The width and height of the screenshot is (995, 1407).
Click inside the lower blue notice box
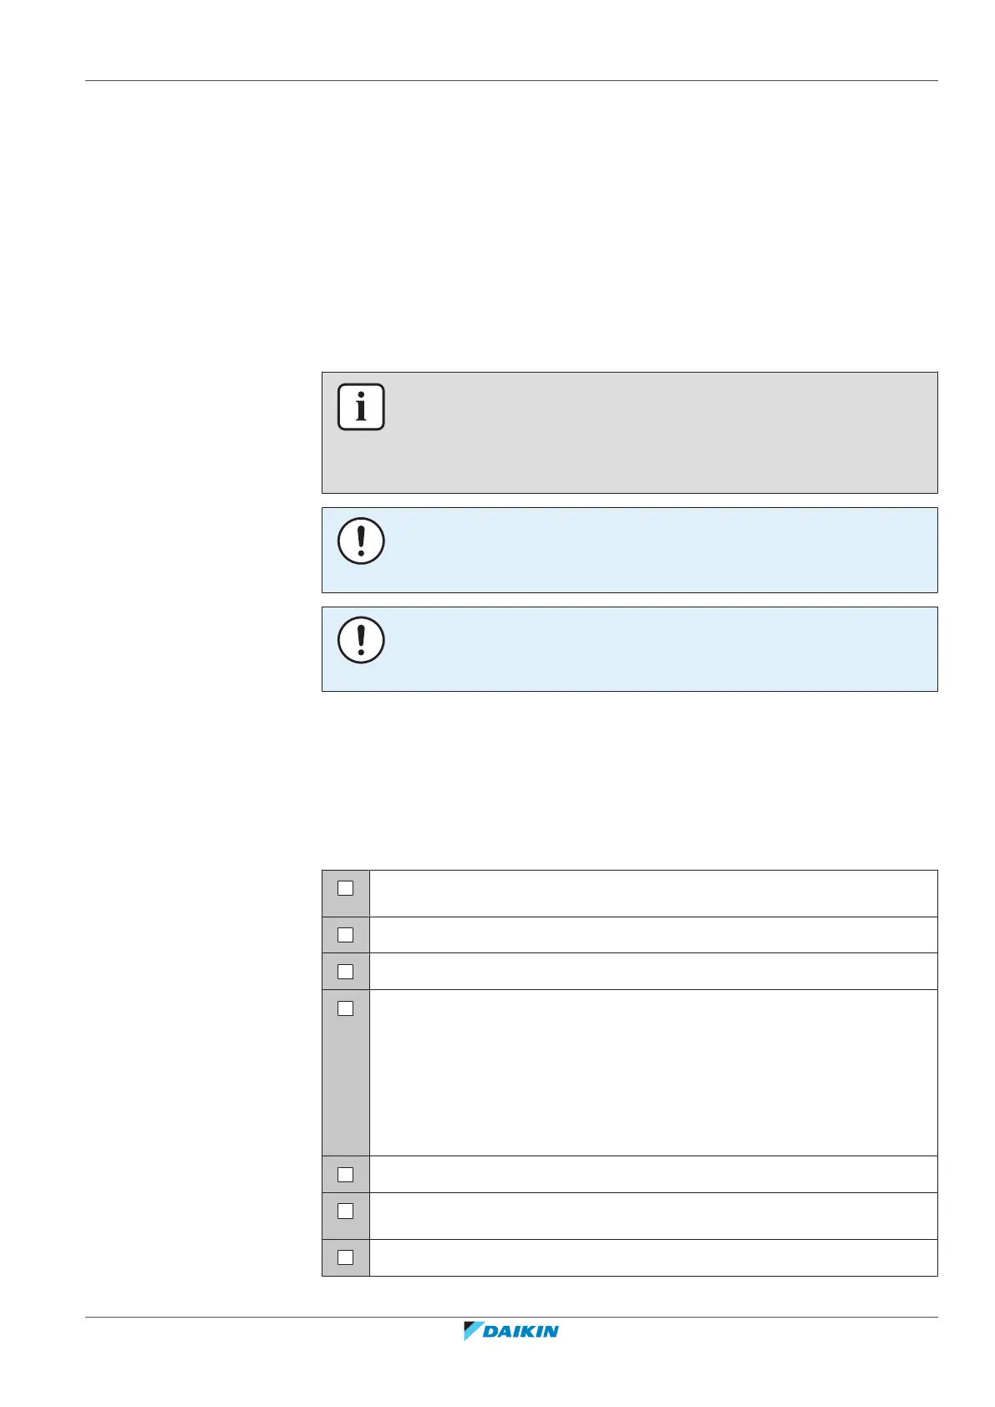tap(652, 649)
